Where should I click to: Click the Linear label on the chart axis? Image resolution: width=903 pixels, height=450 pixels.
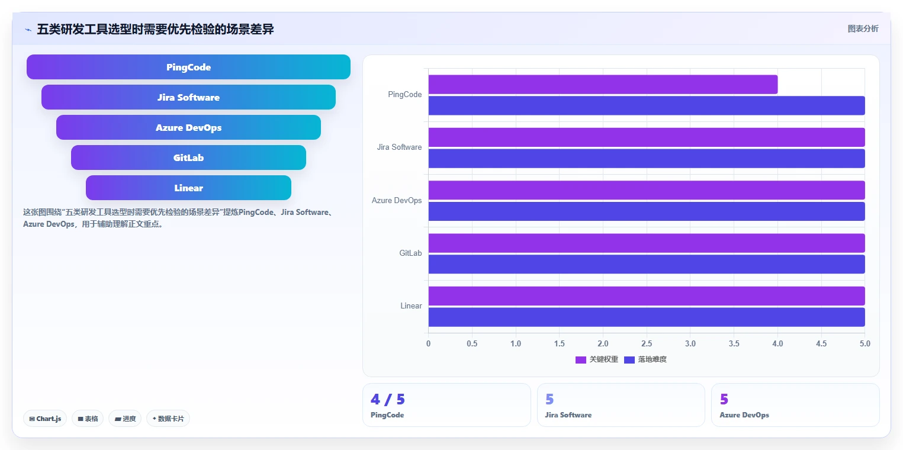(x=412, y=306)
